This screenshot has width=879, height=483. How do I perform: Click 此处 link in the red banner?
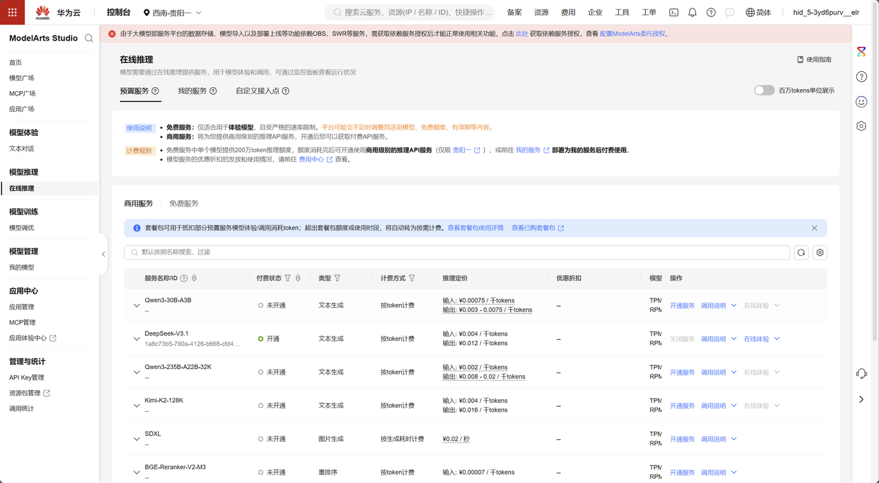pos(522,34)
